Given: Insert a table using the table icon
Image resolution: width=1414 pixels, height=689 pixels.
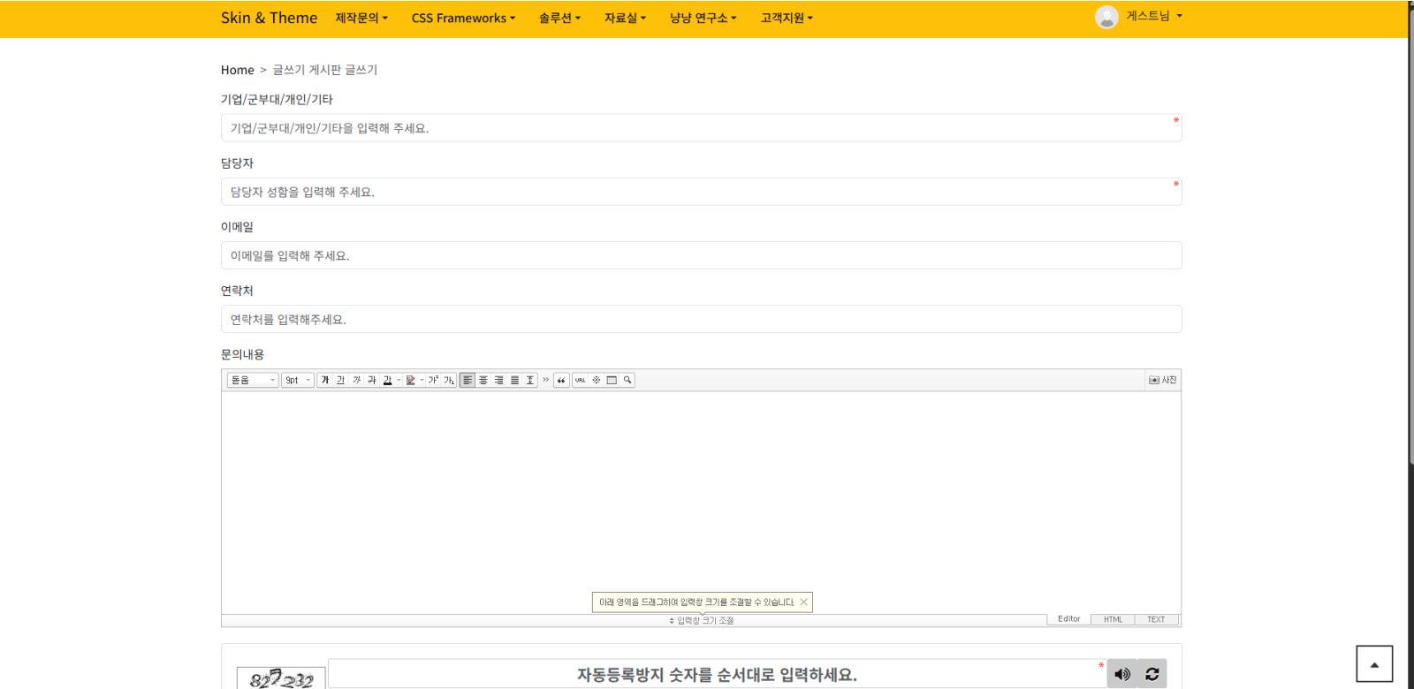Looking at the screenshot, I should pos(612,380).
